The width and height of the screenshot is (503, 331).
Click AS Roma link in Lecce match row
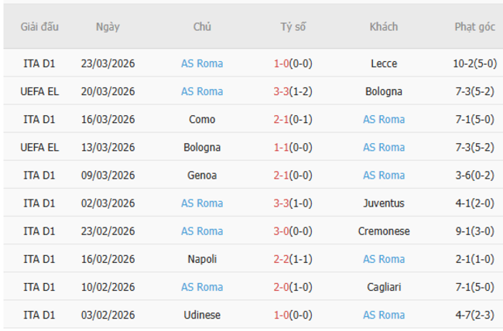click(x=202, y=63)
